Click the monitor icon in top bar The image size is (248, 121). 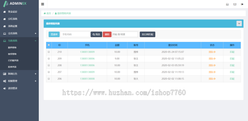pyautogui.click(x=227, y=4)
